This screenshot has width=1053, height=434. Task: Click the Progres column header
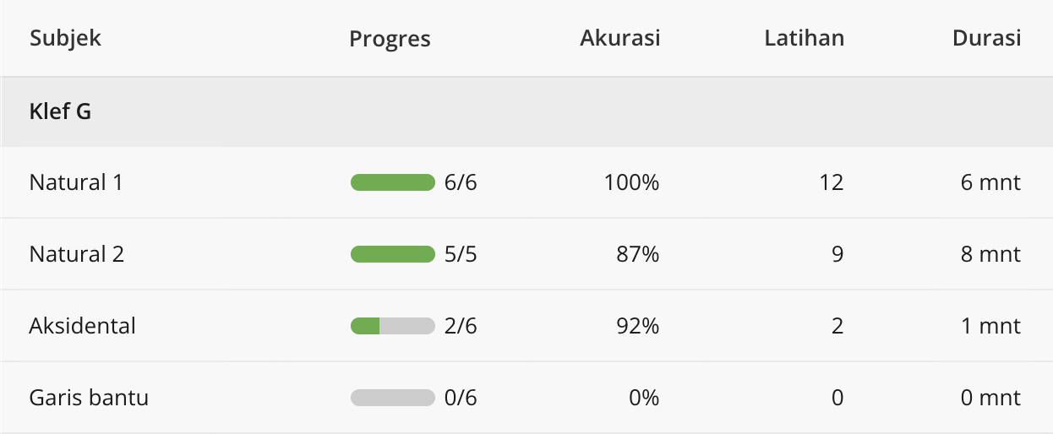coord(390,39)
